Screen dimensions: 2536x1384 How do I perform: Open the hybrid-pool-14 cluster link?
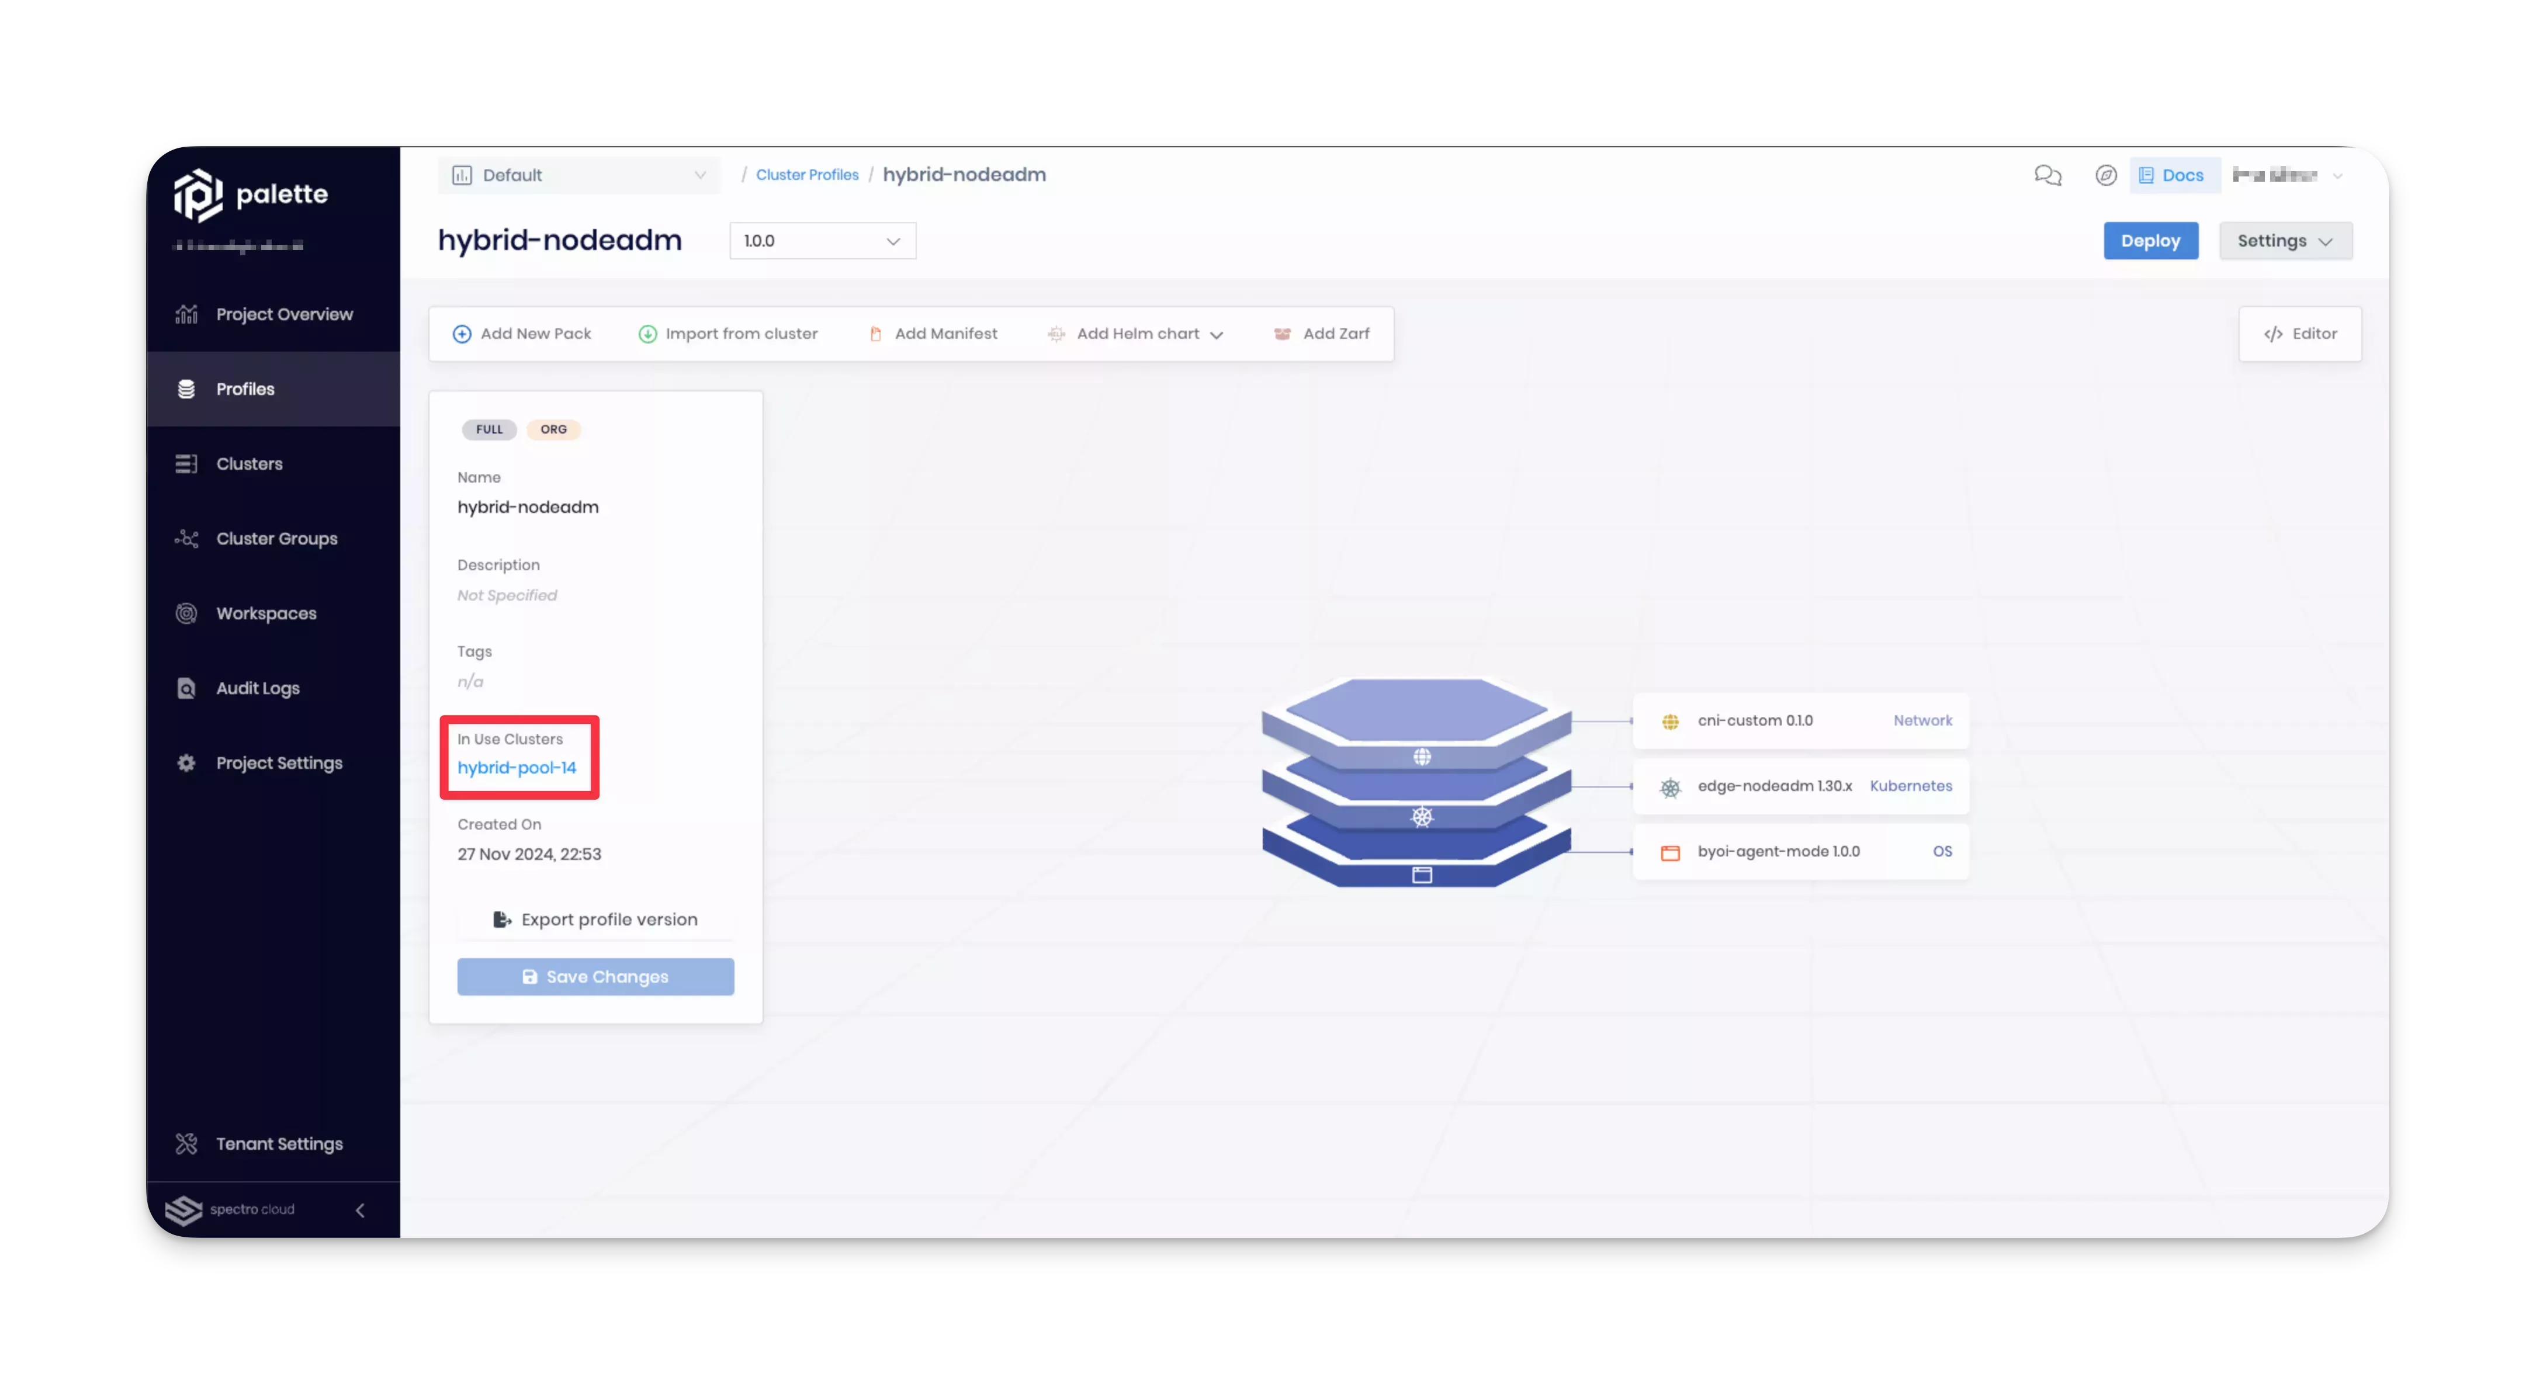[517, 768]
